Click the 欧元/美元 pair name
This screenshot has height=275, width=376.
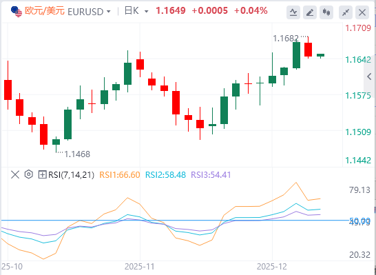click(x=45, y=11)
